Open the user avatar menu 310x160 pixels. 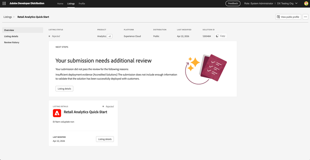pos(306,4)
